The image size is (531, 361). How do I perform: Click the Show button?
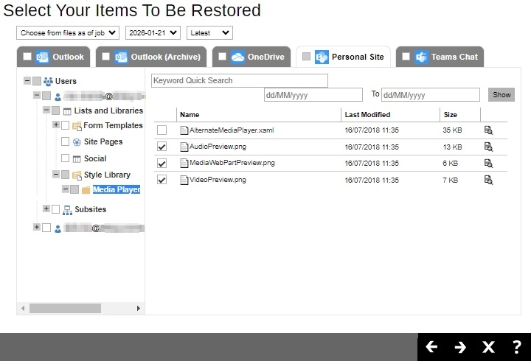click(x=502, y=94)
